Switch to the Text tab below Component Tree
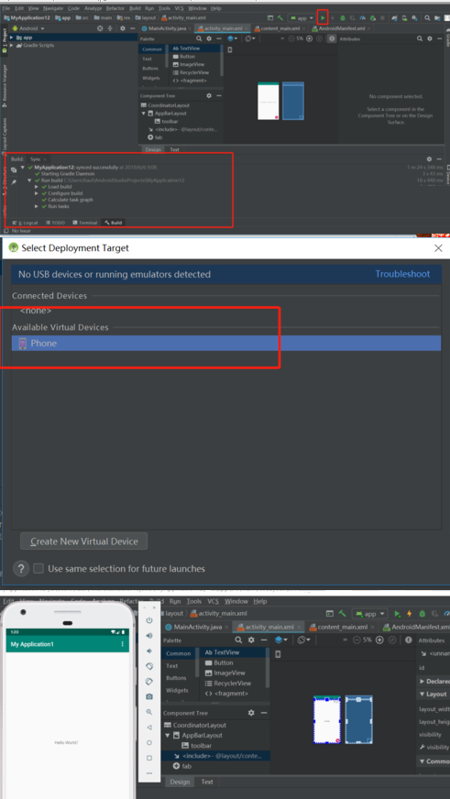The height and width of the screenshot is (799, 450). click(207, 782)
